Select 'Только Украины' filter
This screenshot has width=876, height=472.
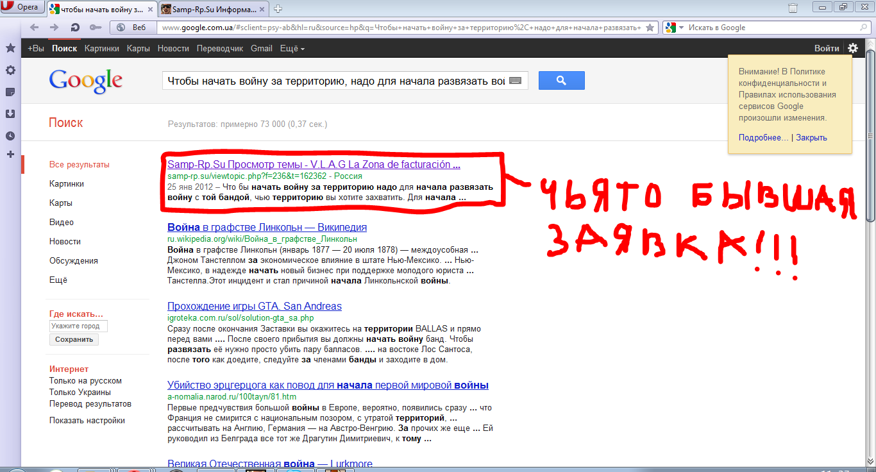pos(80,392)
